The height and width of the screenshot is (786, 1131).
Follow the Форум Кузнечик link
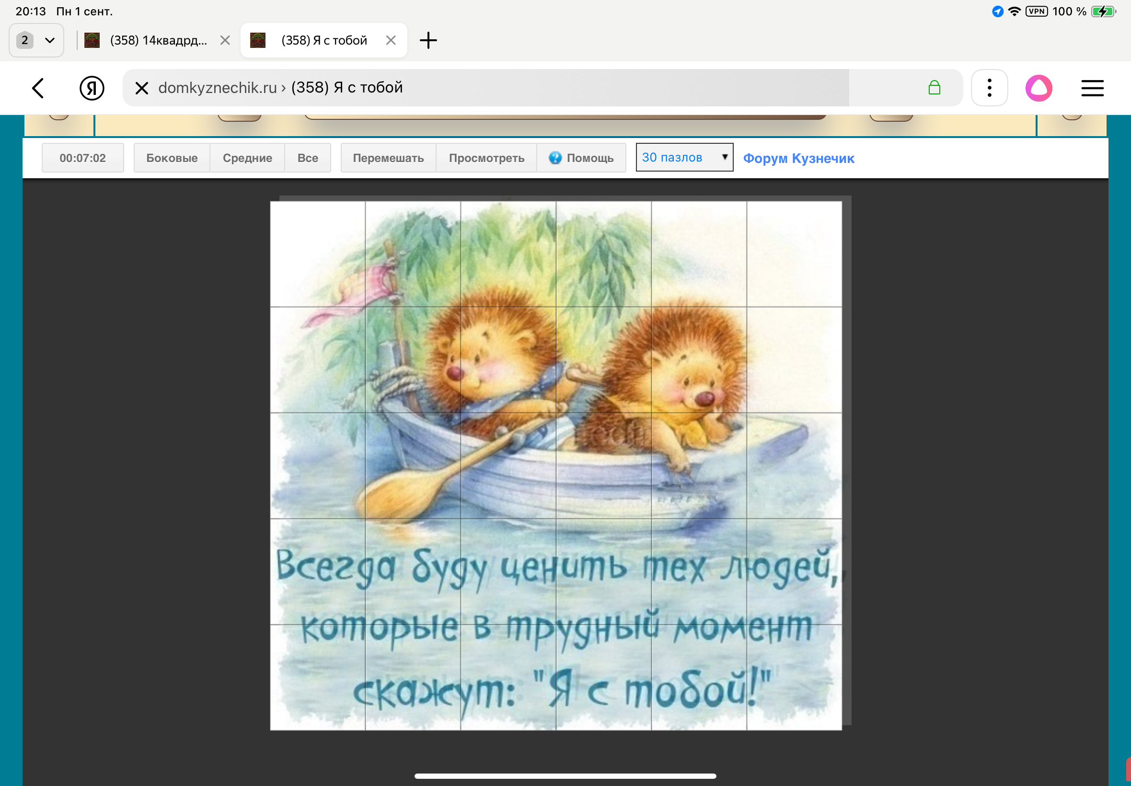tap(798, 159)
